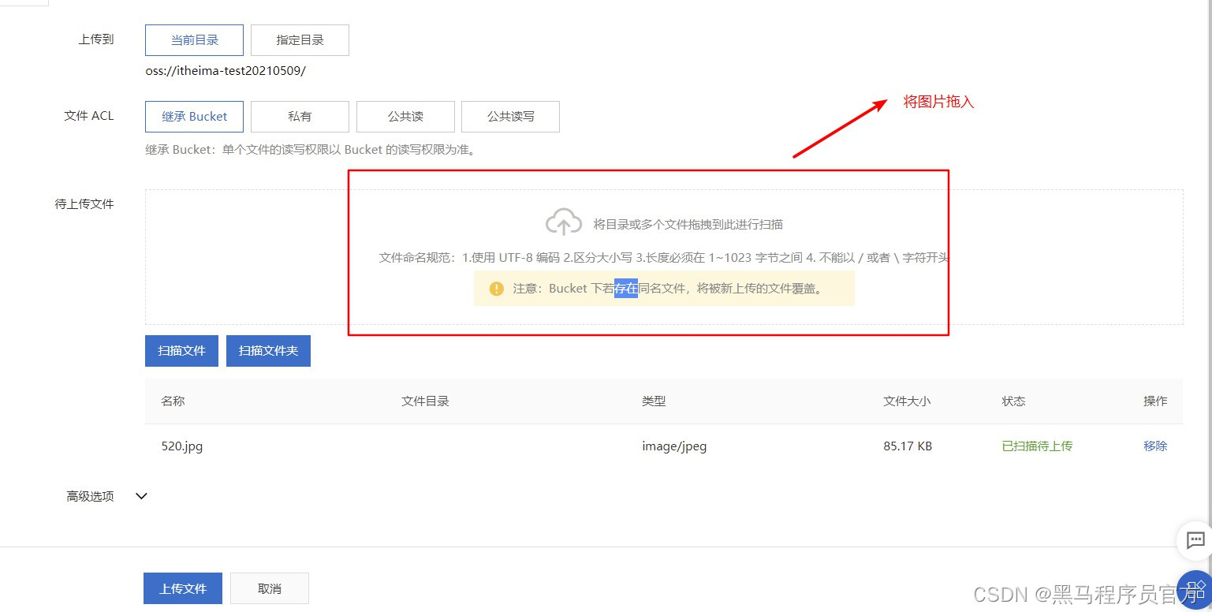Click the 扫描文件夹 button
Screen dimensions: 1212x612
click(268, 351)
